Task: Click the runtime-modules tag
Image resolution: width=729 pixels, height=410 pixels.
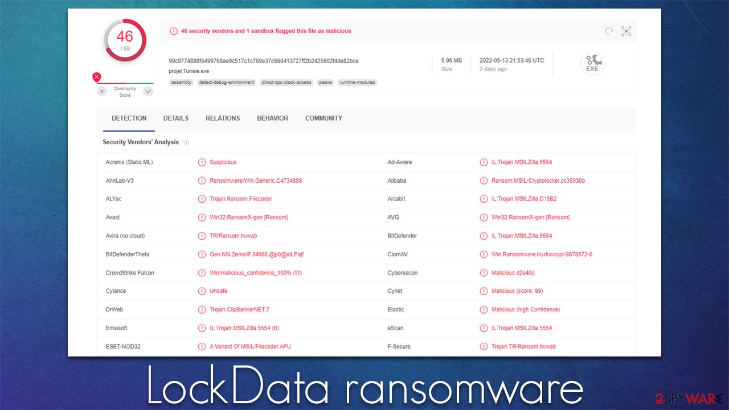Action: click(x=357, y=83)
